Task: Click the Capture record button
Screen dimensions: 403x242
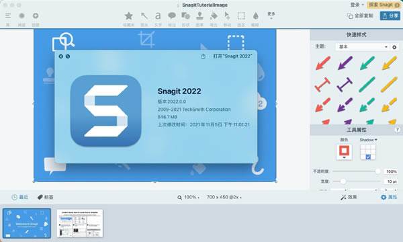Action: click(x=21, y=16)
